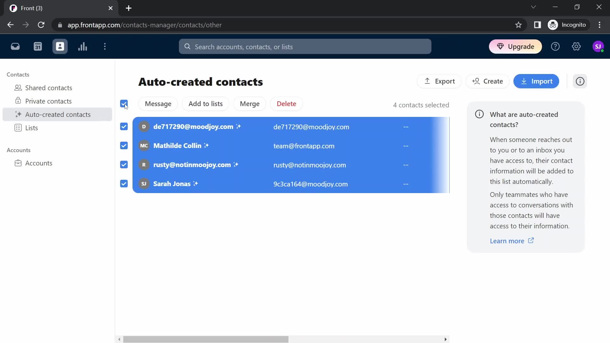Open the Auto-created contacts menu item

58,114
